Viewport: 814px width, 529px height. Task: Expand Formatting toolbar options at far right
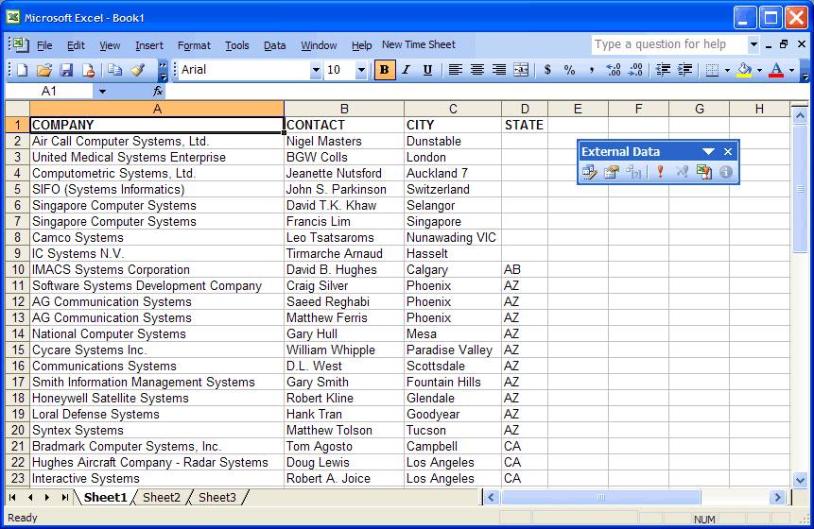[x=805, y=71]
